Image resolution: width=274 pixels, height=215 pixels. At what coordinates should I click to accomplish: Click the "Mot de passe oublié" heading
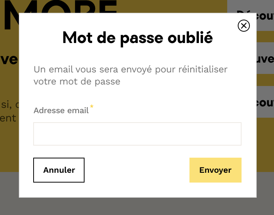[137, 38]
